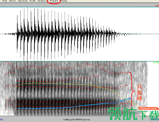This screenshot has height=122, width=159.
Task: Click the green 100 dB label
Action: [x=156, y=63]
